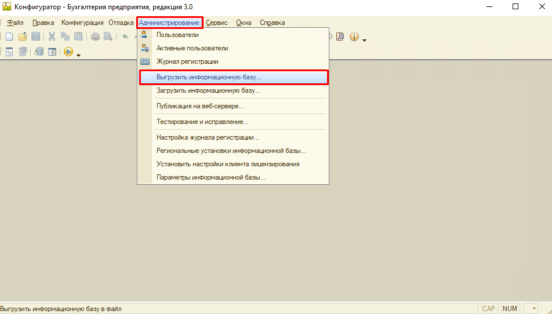The width and height of the screenshot is (552, 314).
Task: Click the paste clipboard icon
Action: coord(78,36)
